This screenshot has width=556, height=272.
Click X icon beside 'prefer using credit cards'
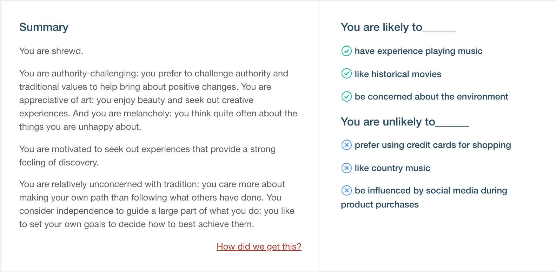[346, 145]
